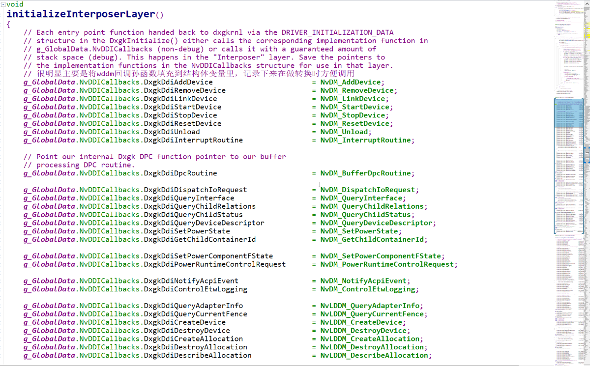Viewport: 590px width, 366px height.
Task: Click NvDM_PowerRuntimeControlRequest identifier
Action: tap(387, 264)
